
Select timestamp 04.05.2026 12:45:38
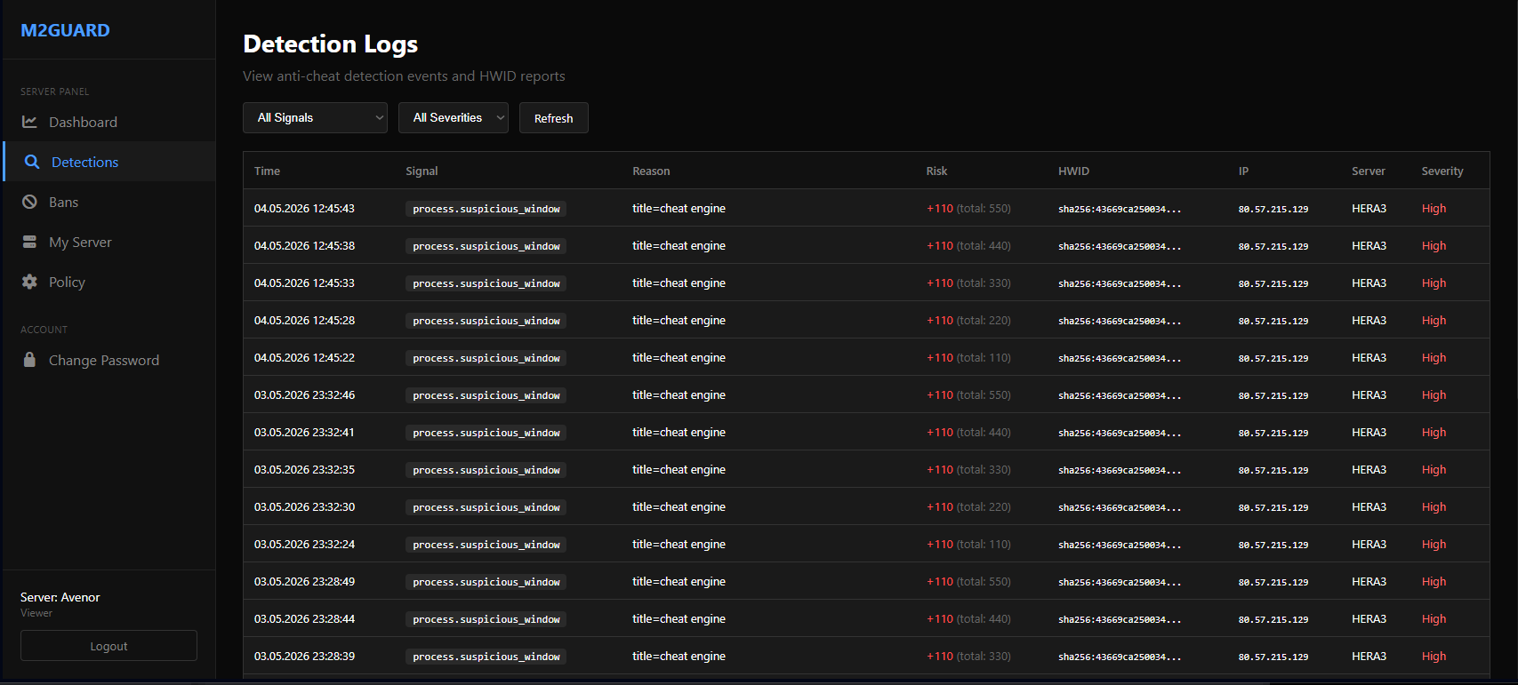pos(304,245)
